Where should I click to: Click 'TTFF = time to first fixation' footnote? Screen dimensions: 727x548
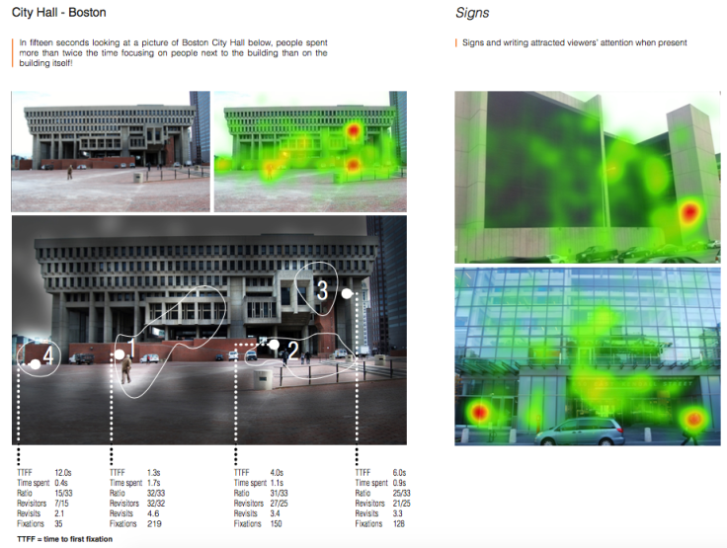pyautogui.click(x=64, y=539)
